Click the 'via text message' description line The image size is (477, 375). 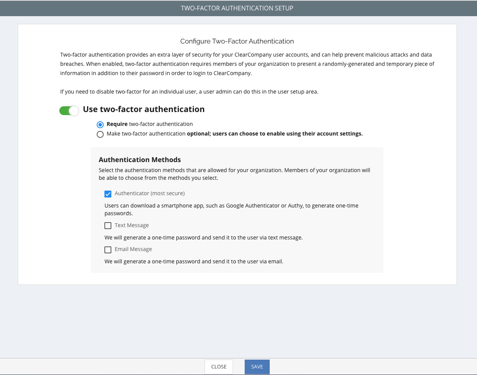(204, 238)
